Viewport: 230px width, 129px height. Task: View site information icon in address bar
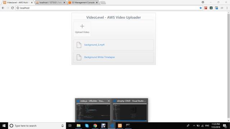coord(18,8)
